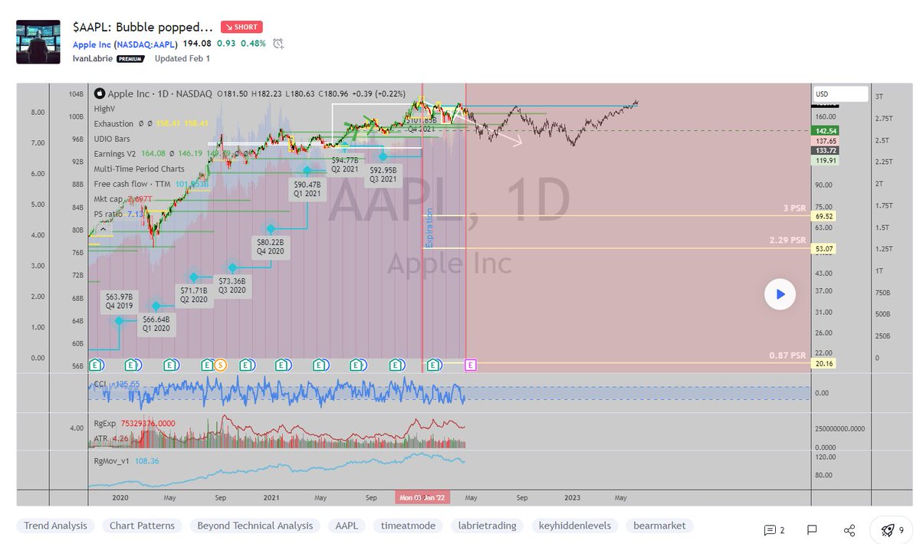Click the Updated Feb 1 timestamp
The image size is (920, 544).
point(182,58)
